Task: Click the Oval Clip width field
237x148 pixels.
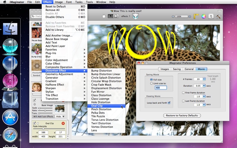Action: pos(43,136)
